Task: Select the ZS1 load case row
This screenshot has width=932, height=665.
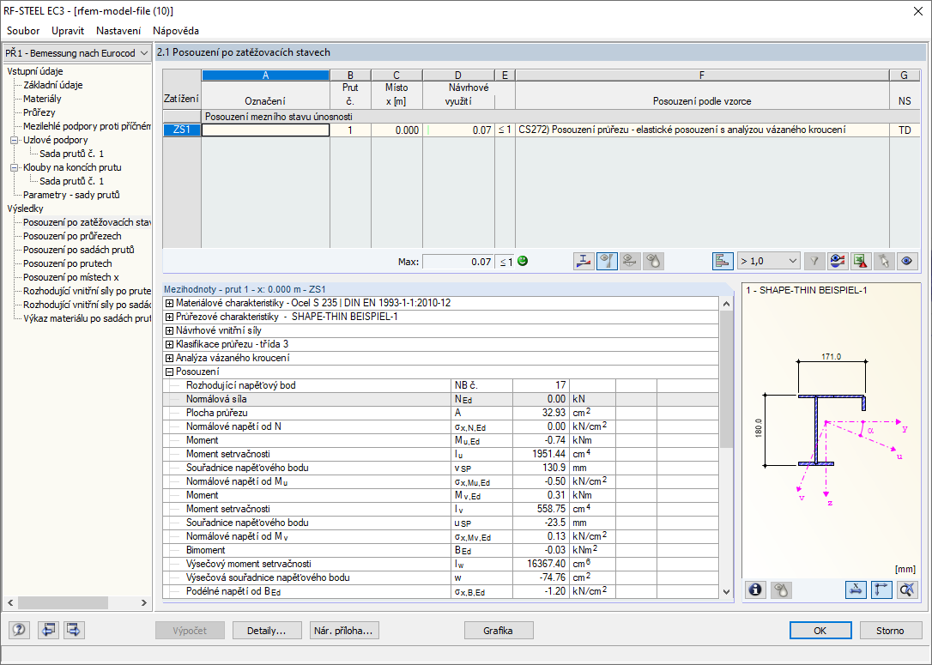Action: [x=182, y=130]
